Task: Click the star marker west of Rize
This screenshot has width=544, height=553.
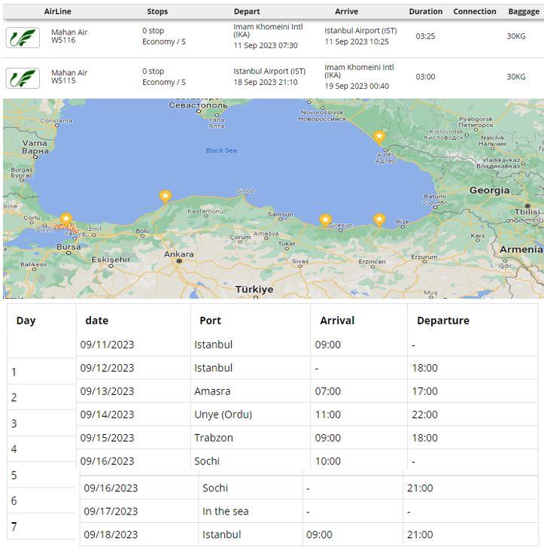Action: pyautogui.click(x=379, y=220)
